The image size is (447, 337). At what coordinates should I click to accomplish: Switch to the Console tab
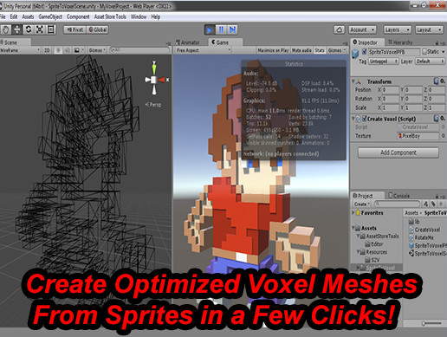tap(399, 196)
